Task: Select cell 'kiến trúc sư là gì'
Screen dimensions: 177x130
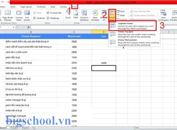Action: tap(31, 68)
